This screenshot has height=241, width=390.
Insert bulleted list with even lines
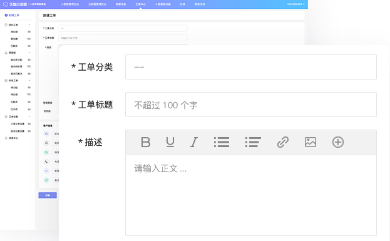tap(222, 142)
